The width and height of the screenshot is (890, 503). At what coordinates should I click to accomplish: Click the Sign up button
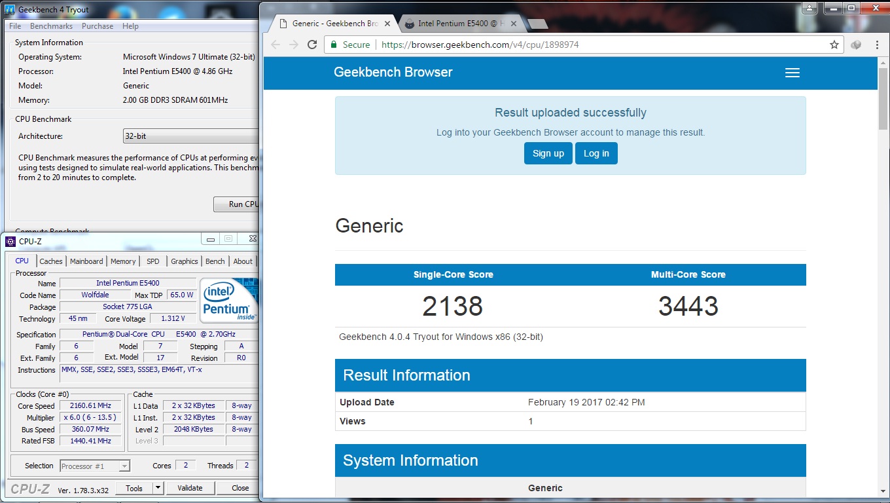(548, 153)
